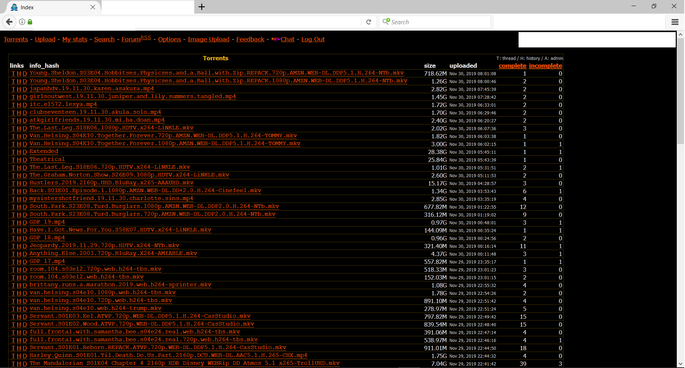Screen dimensions: 685x368
Task: Show the secure connection padlock details
Action: point(30,22)
